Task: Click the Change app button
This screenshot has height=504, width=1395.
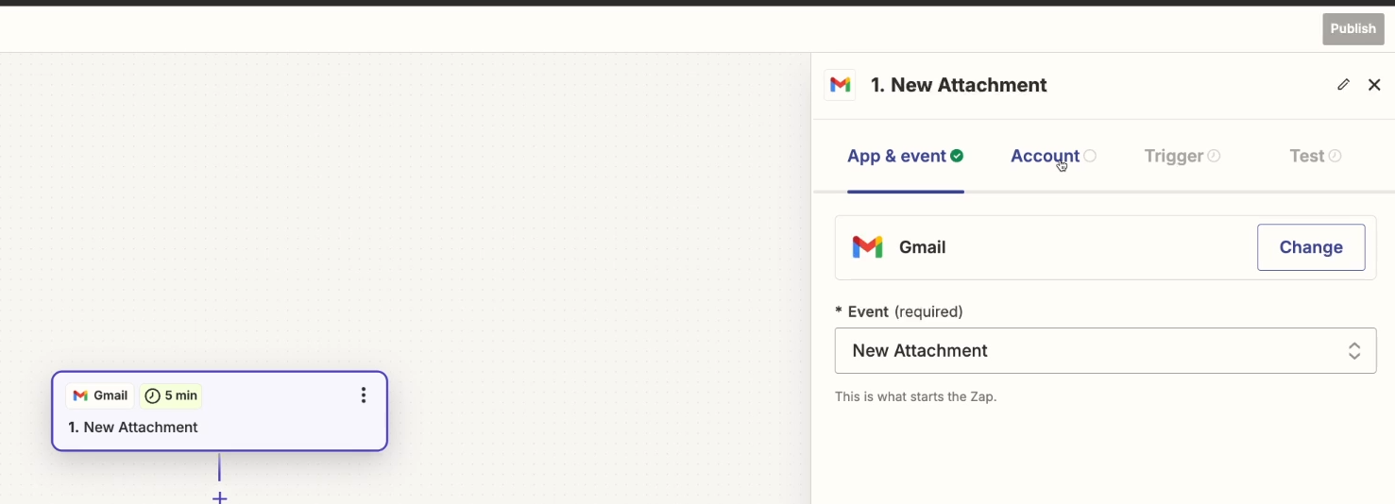Action: 1311,247
